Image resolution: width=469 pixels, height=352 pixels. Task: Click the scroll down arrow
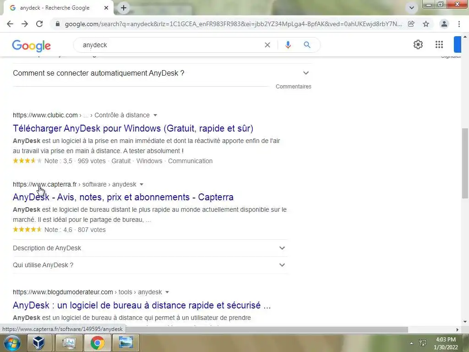pyautogui.click(x=465, y=322)
